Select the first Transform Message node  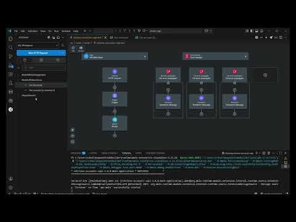168,102
